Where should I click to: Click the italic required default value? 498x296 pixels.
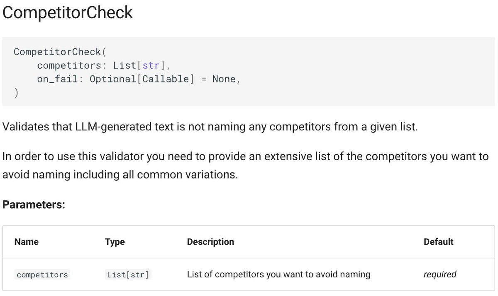tap(440, 274)
